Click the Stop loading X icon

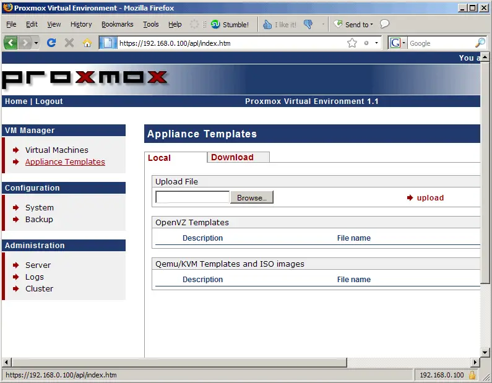(x=69, y=42)
